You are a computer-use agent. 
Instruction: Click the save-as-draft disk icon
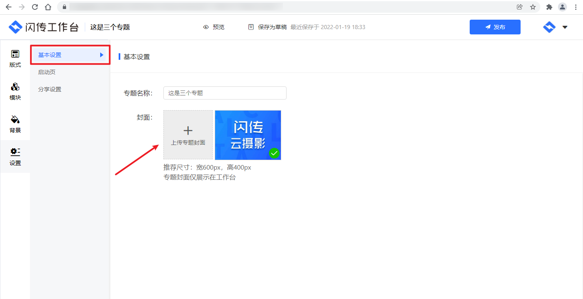(251, 27)
